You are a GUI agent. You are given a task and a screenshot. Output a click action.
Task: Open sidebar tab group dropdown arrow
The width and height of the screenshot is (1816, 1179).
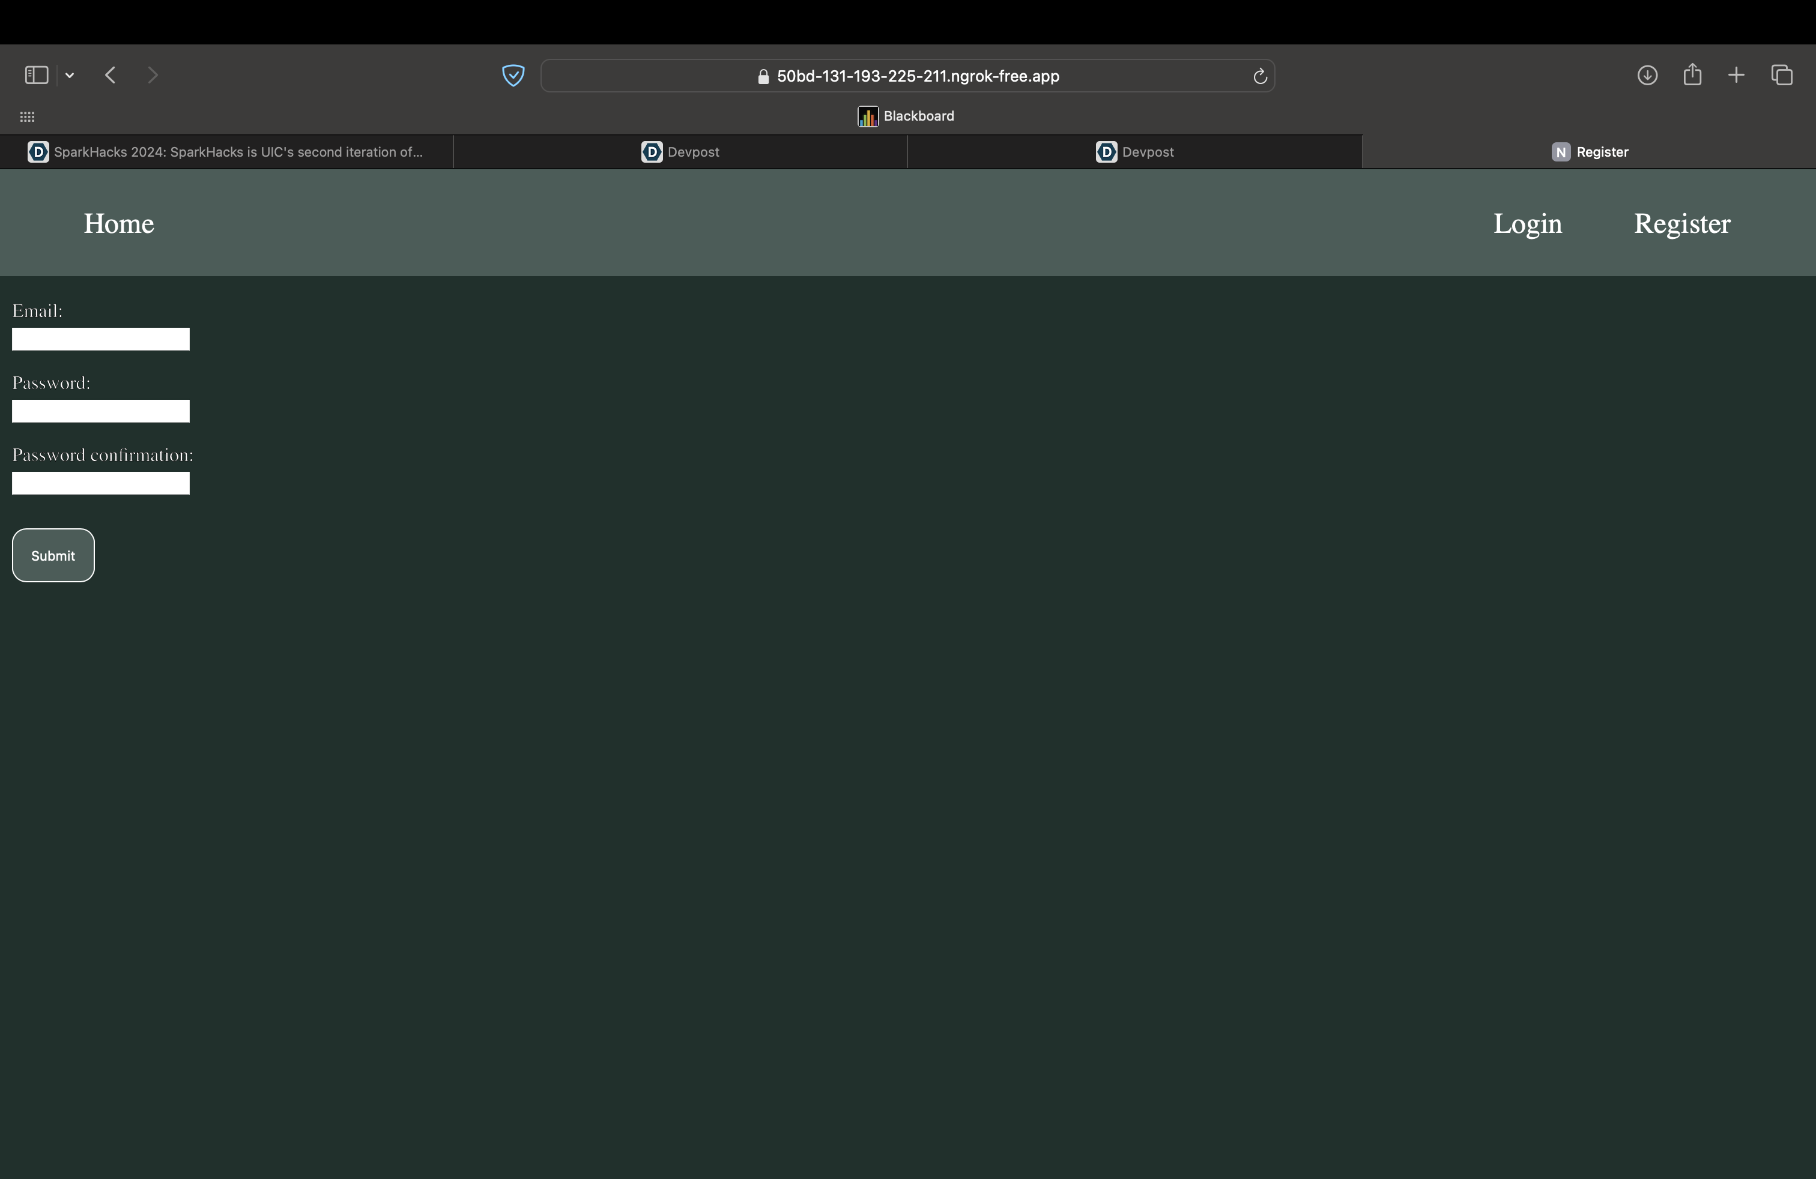(70, 74)
